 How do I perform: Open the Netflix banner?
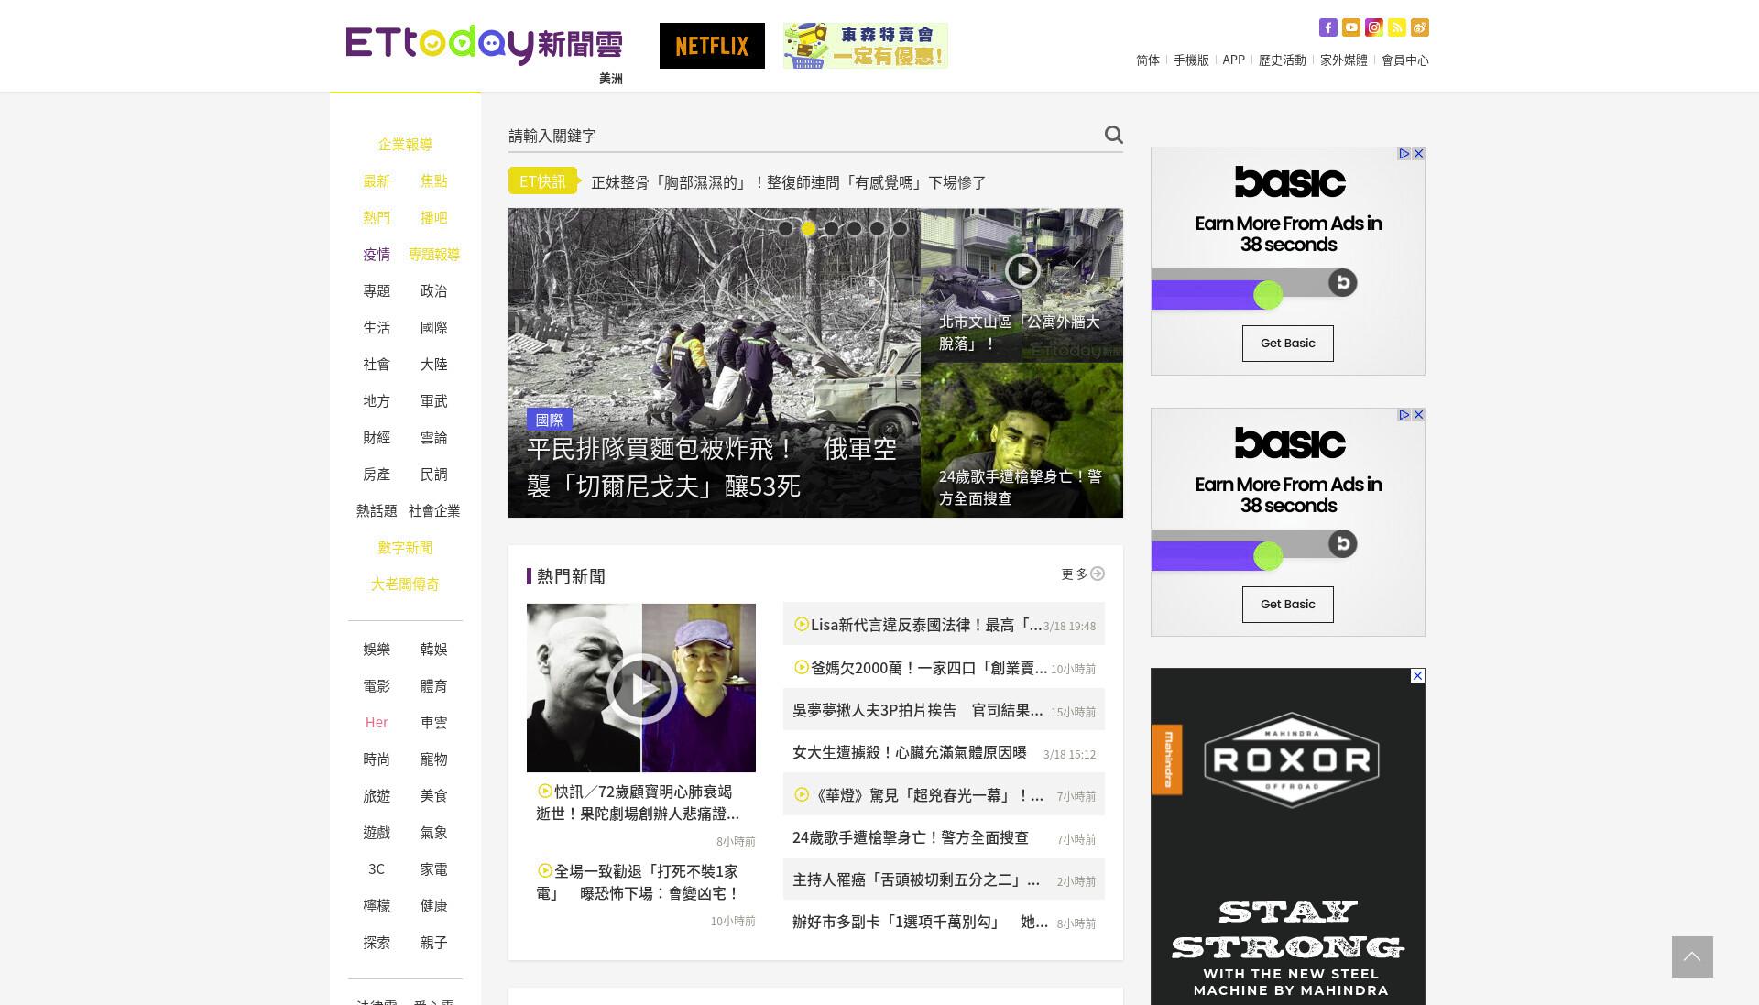coord(712,46)
